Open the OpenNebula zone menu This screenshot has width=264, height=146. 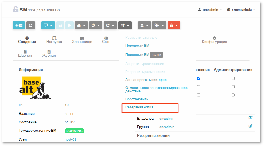click(241, 10)
